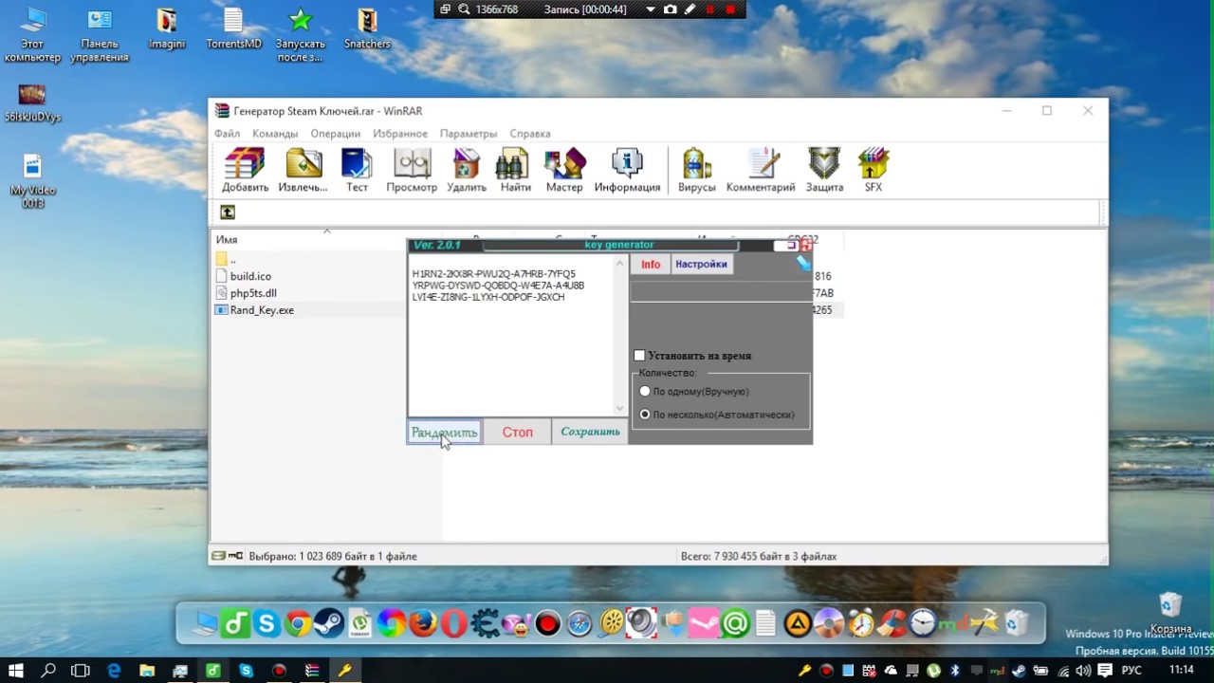Open the Info tab in key generator
This screenshot has height=683, width=1214.
(651, 265)
